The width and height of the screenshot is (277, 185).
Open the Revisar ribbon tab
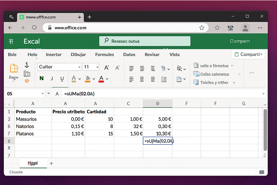[152, 54]
